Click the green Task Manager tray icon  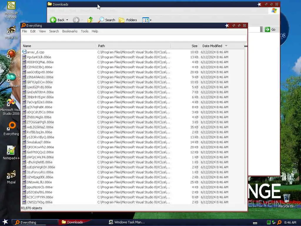click(269, 222)
